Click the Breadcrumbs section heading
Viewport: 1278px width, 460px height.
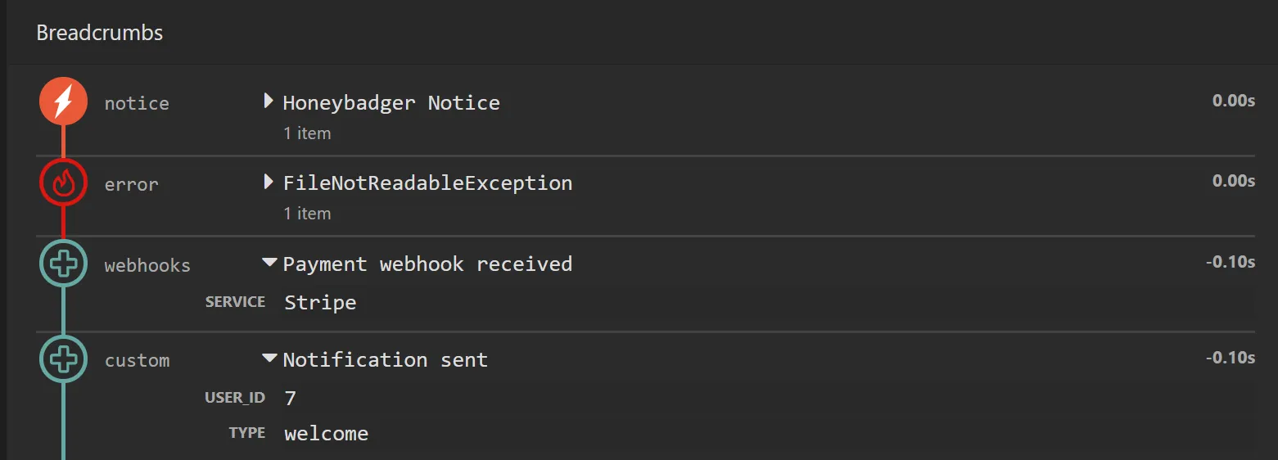(99, 33)
